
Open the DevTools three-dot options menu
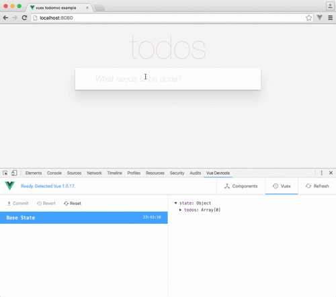tap(321, 173)
